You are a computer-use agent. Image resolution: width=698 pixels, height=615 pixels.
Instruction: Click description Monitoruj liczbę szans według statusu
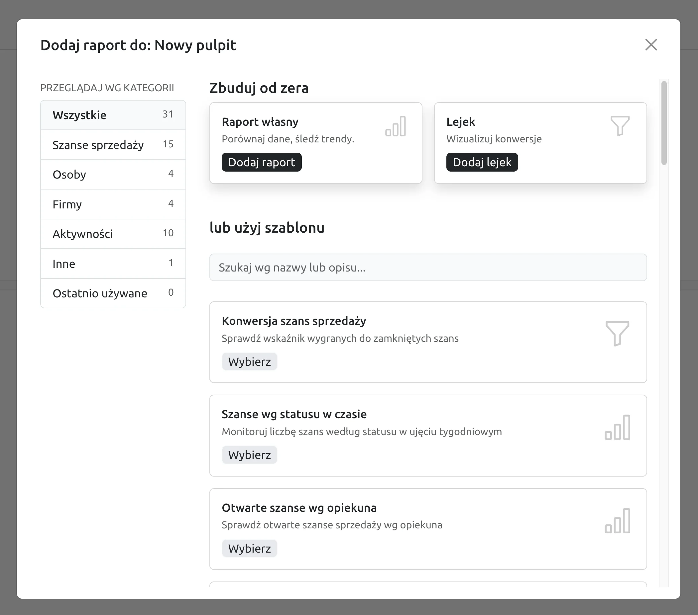(362, 431)
